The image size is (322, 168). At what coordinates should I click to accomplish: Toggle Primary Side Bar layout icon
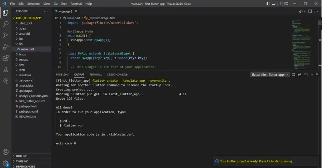point(268,3)
